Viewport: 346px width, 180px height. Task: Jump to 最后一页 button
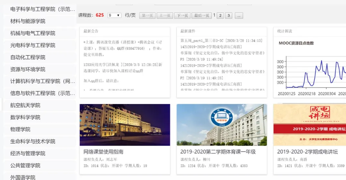202,15
